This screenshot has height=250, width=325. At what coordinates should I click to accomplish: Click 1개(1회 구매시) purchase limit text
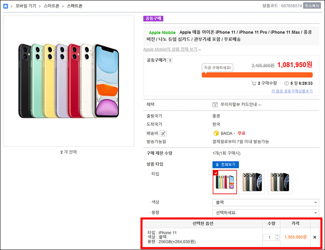pyautogui.click(x=226, y=153)
